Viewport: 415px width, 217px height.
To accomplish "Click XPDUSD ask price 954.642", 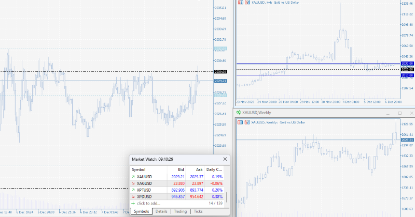I will point(197,197).
